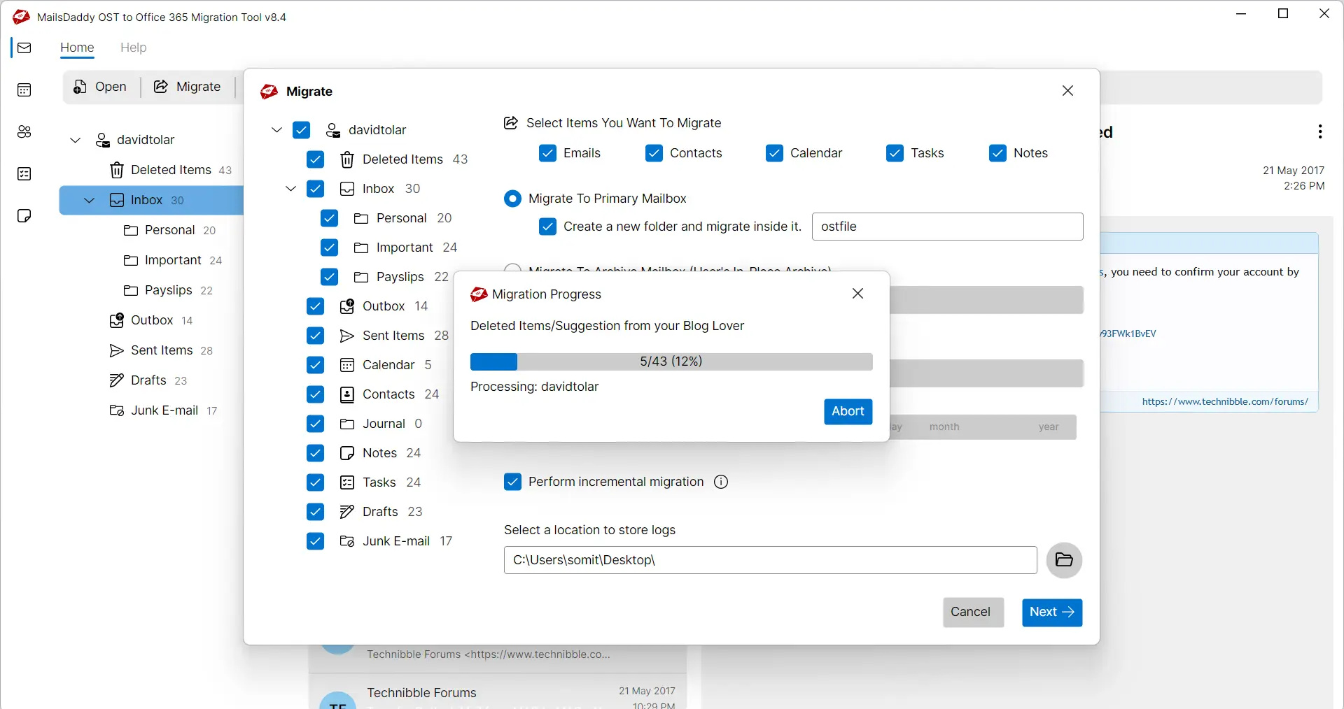Screen dimensions: 1344x709
Task: Click the log location path field
Action: tap(770, 560)
